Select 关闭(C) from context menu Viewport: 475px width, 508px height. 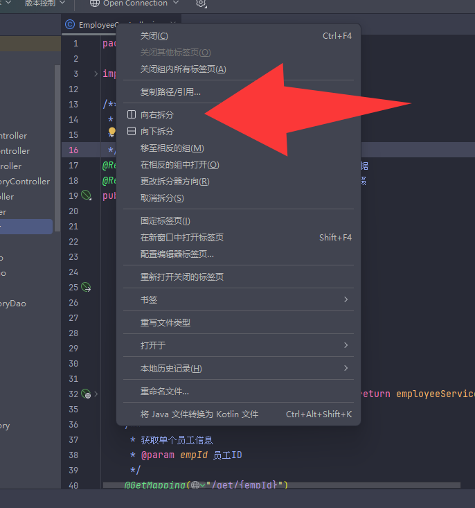[x=238, y=36]
